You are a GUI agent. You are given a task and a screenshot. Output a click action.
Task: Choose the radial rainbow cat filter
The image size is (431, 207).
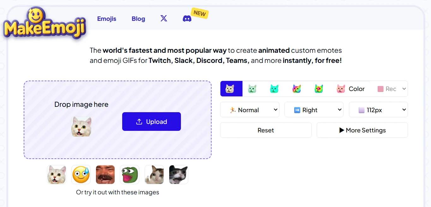(319, 89)
